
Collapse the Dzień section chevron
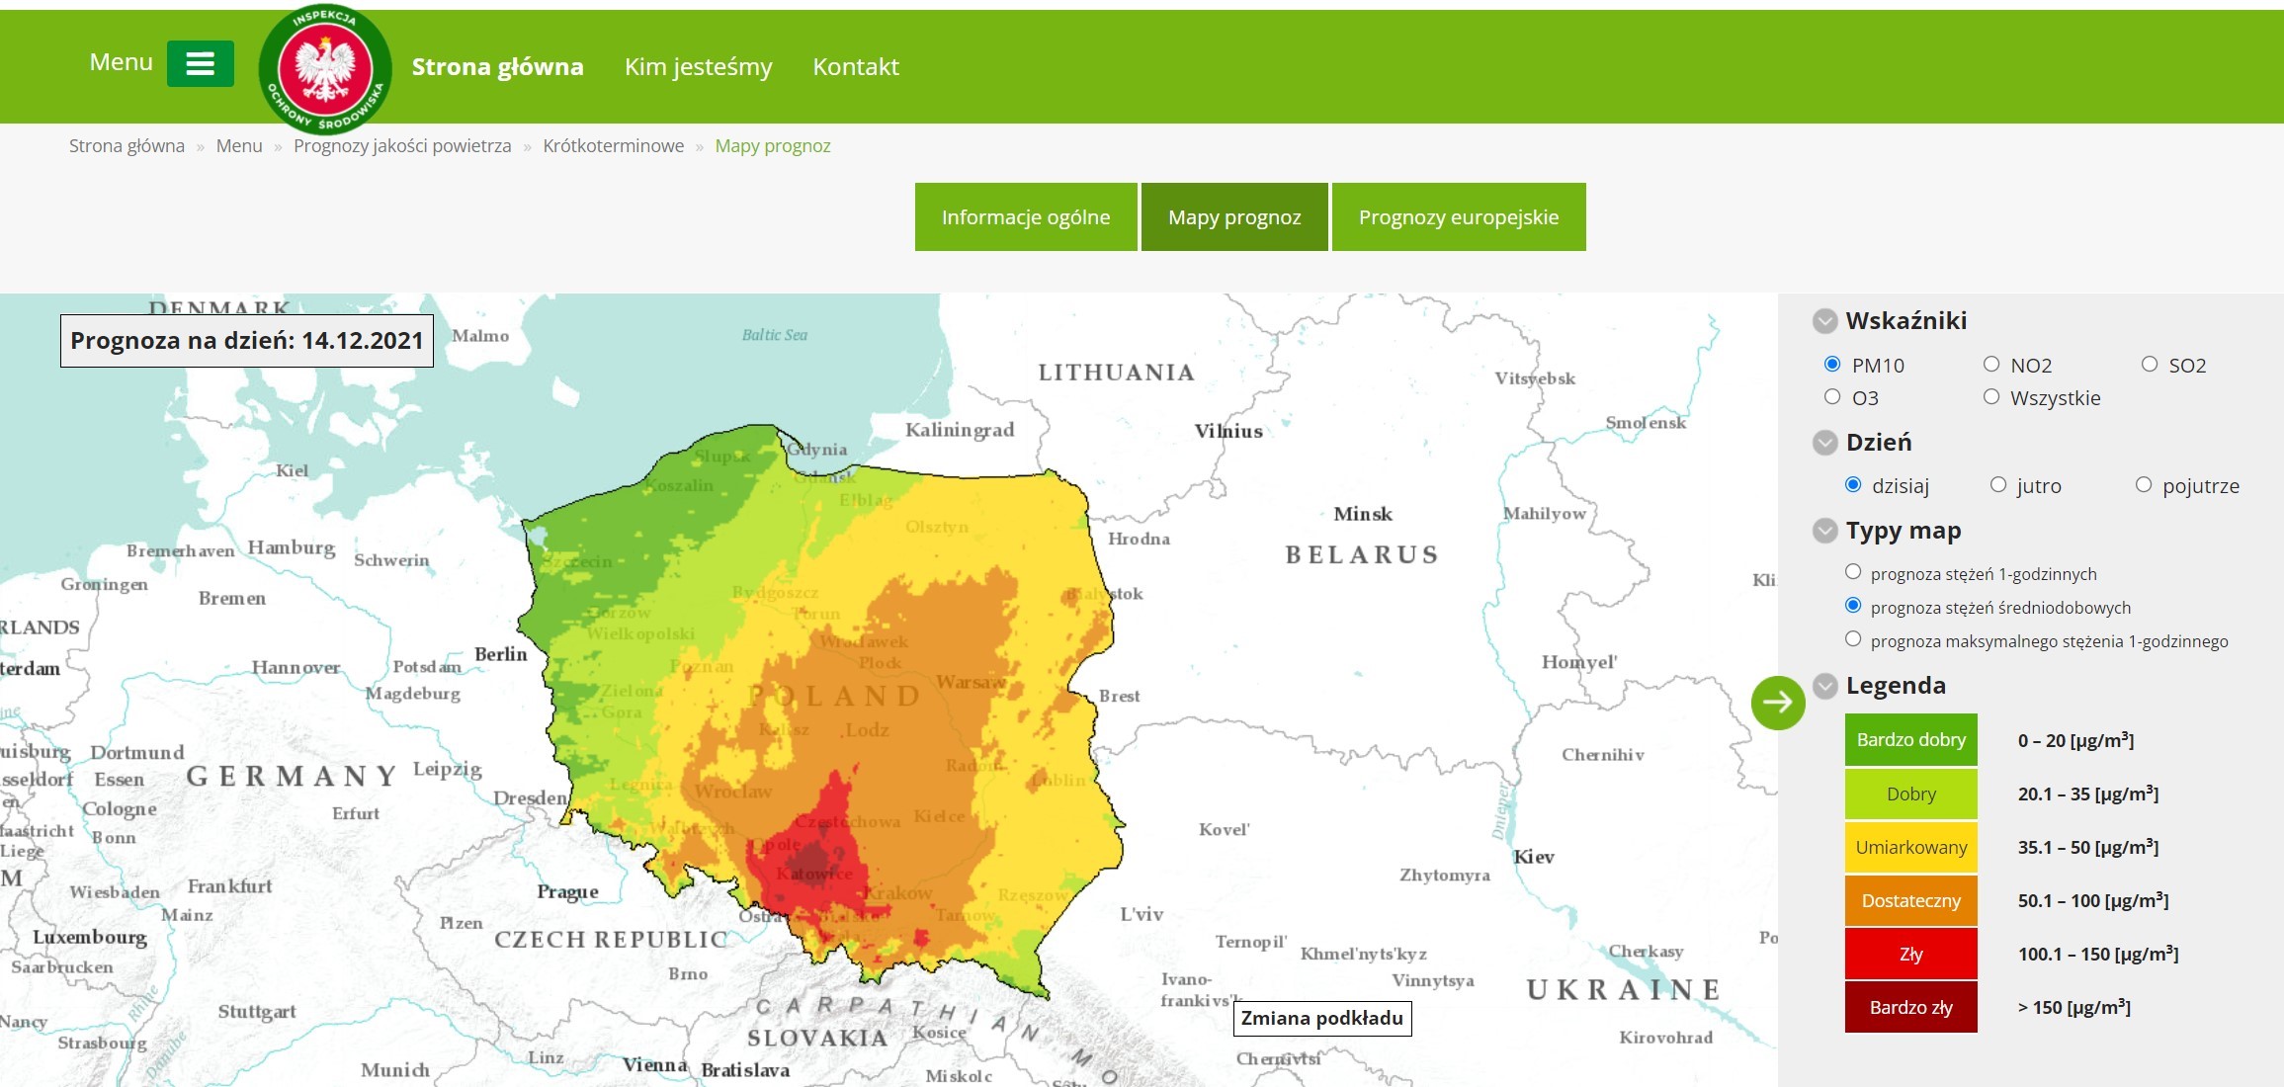pos(1824,443)
